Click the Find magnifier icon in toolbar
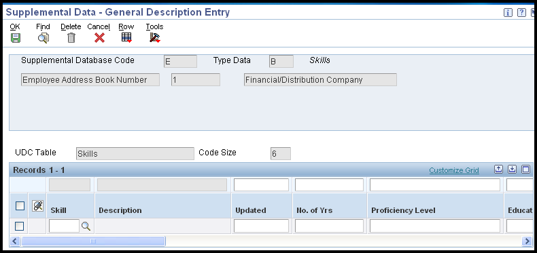This screenshot has height=253, width=537. coord(43,37)
